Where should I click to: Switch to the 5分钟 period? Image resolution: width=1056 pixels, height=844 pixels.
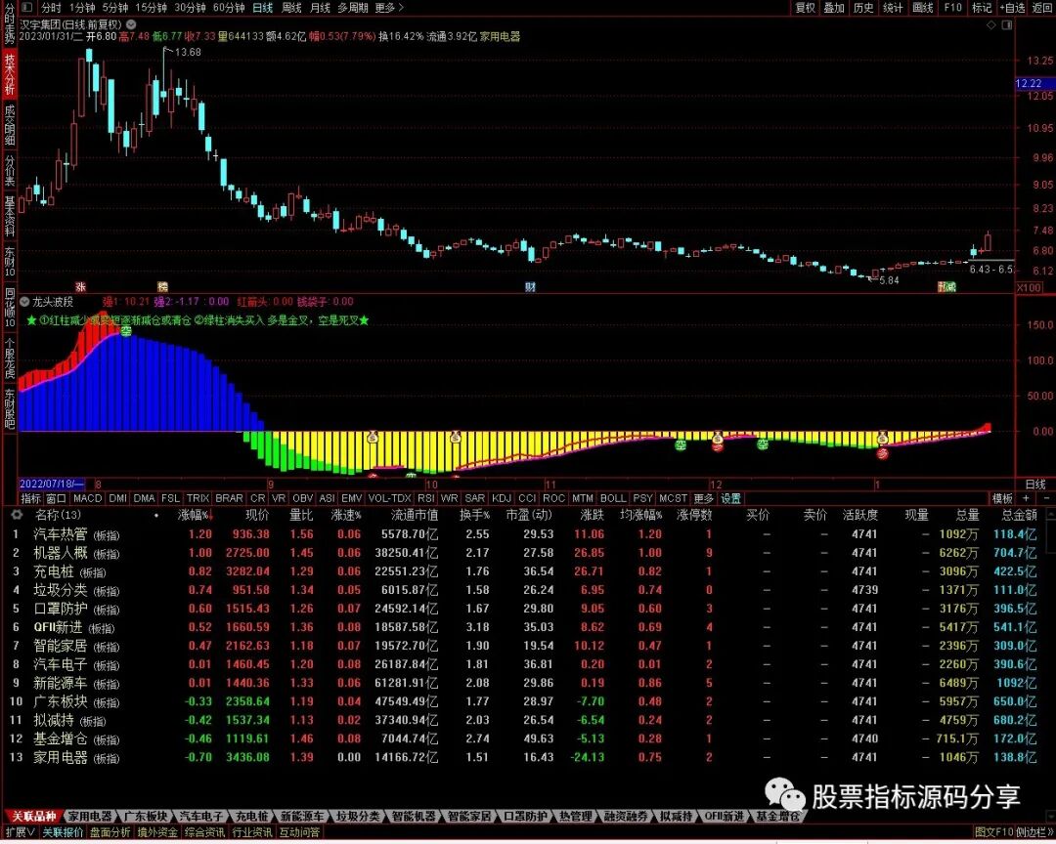tap(115, 8)
